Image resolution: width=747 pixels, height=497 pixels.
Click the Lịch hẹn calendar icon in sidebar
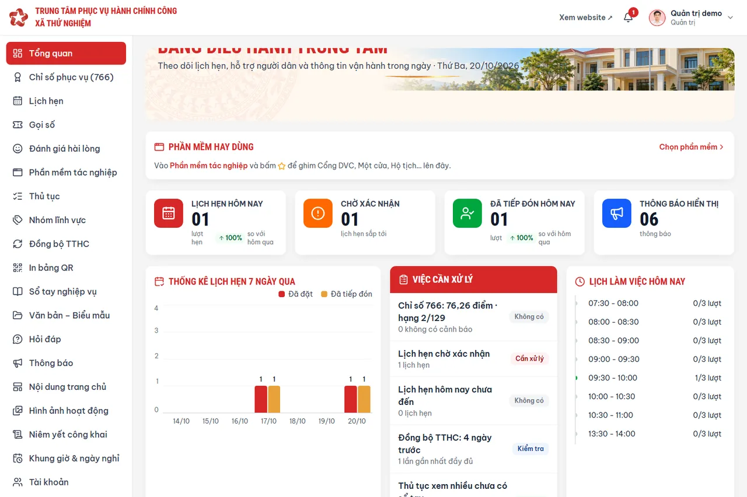pyautogui.click(x=18, y=101)
